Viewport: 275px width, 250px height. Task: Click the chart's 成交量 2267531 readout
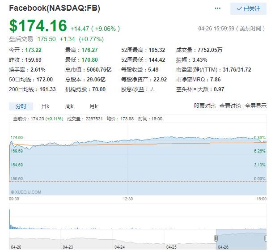[x=85, y=119]
